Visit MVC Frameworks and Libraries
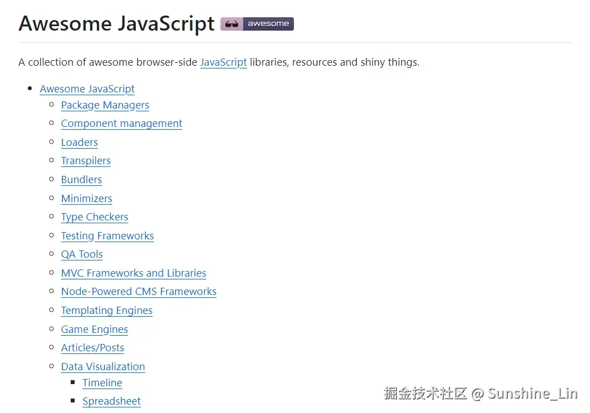Image resolution: width=590 pixels, height=413 pixels. point(134,273)
